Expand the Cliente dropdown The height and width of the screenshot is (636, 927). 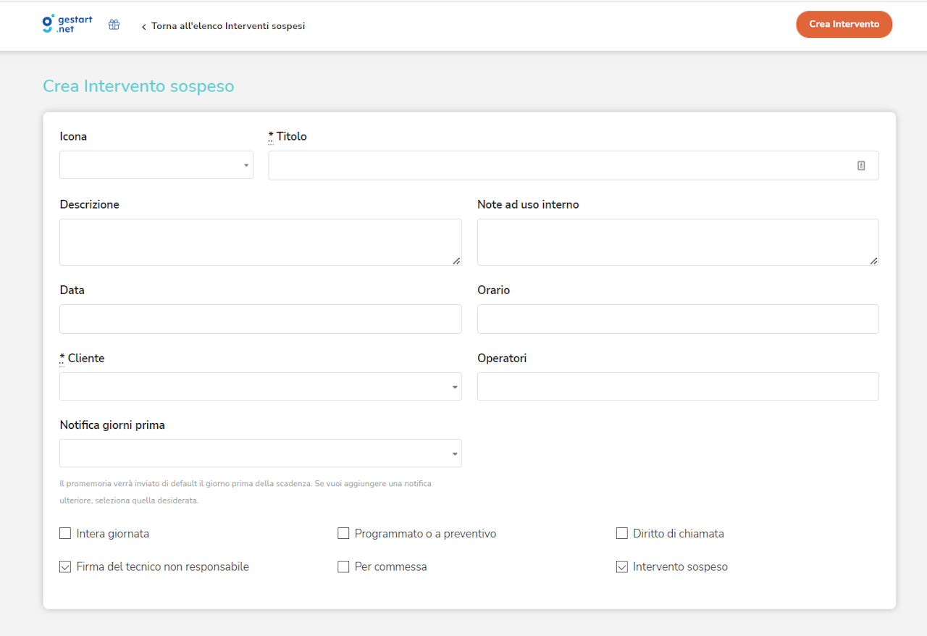coord(260,387)
